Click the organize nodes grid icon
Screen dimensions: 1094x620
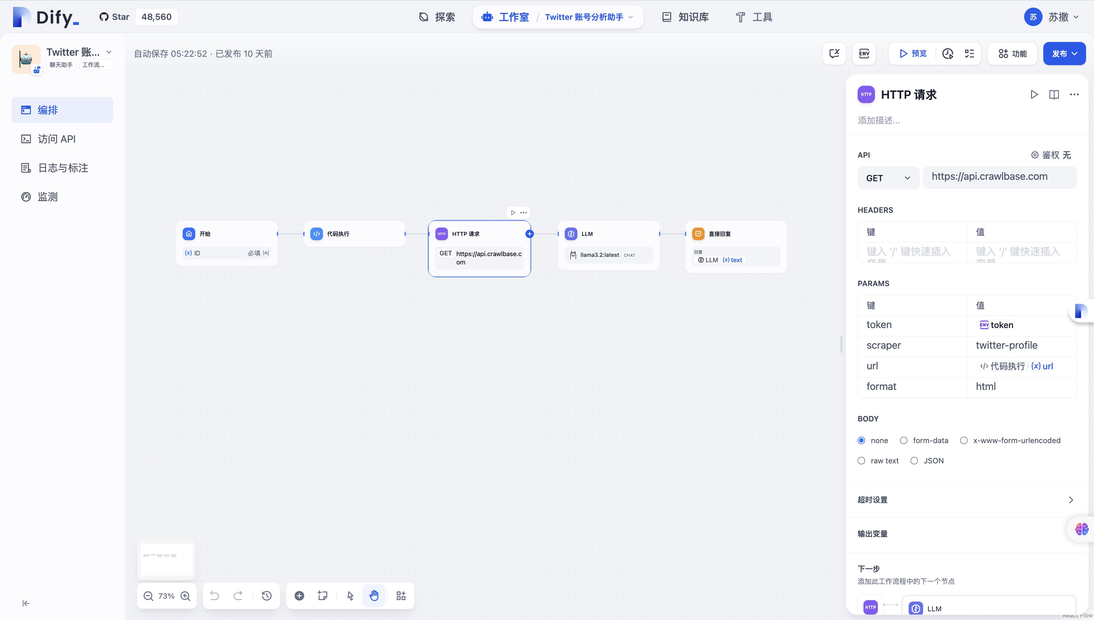click(401, 596)
